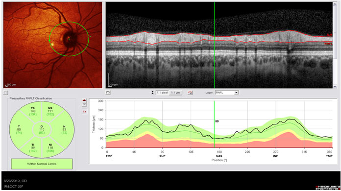Click the green vertical marker in OCT scan
The height and width of the screenshot is (191, 341).
(x=215, y=45)
